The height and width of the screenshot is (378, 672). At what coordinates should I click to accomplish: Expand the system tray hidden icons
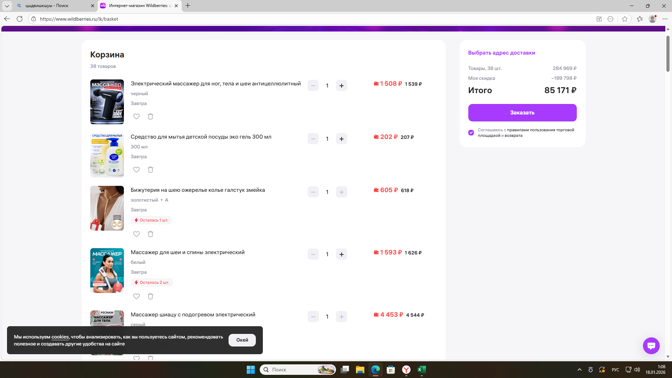(x=580, y=370)
